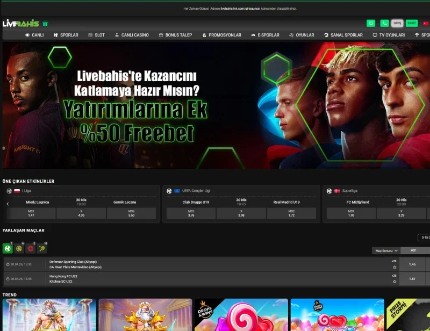Select the tennis ball sport filter icon
430x331 pixels.
point(19,248)
